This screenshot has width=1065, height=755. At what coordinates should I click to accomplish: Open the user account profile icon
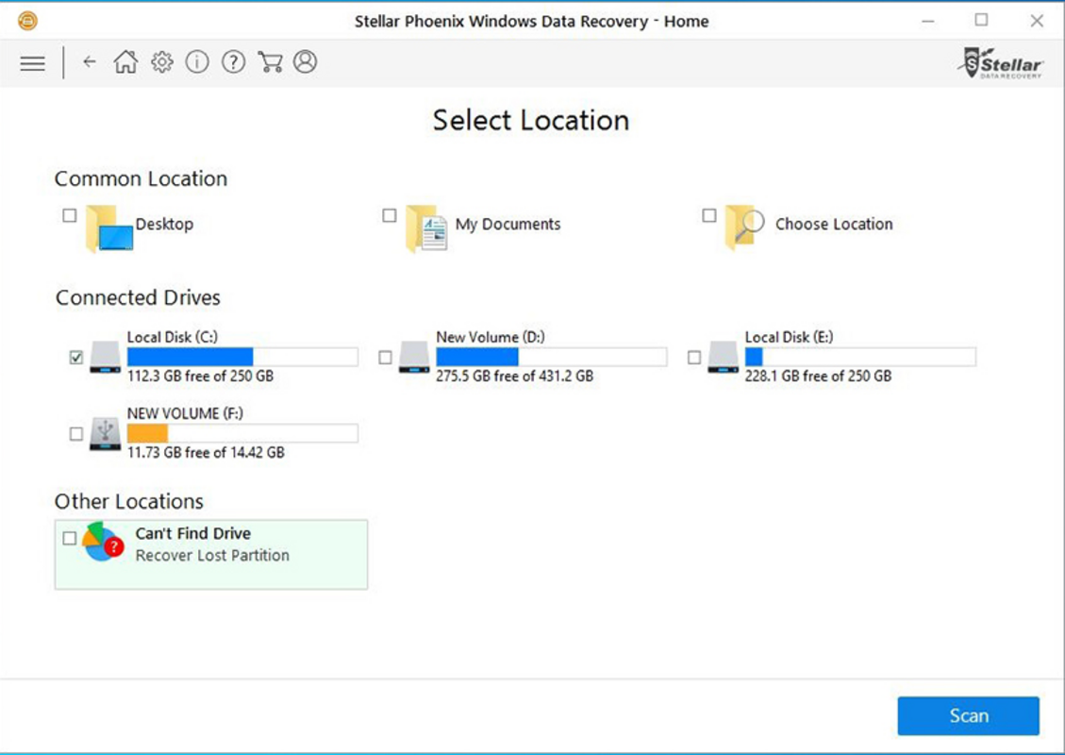click(305, 62)
